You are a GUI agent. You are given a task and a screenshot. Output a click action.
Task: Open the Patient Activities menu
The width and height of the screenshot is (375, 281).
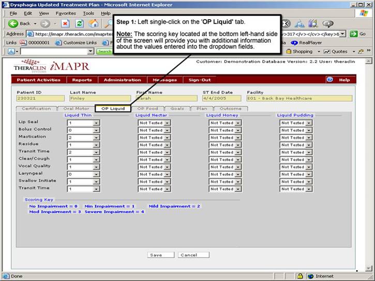[x=38, y=80]
